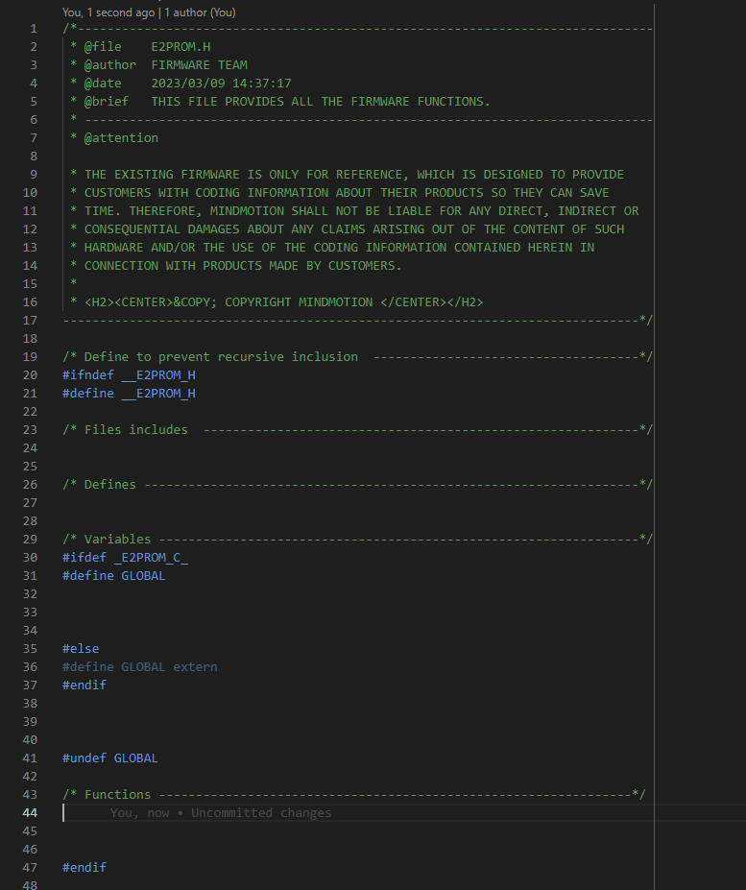Click the line starting 'CUSTOMERS WITH CODING INFORMATION'
Screen dimensions: 746x890
[340, 192]
